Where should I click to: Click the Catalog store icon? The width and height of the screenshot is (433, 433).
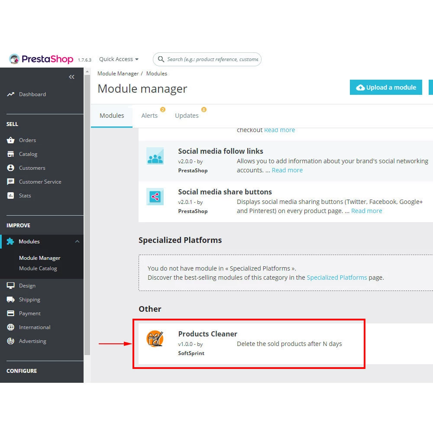tap(11, 154)
